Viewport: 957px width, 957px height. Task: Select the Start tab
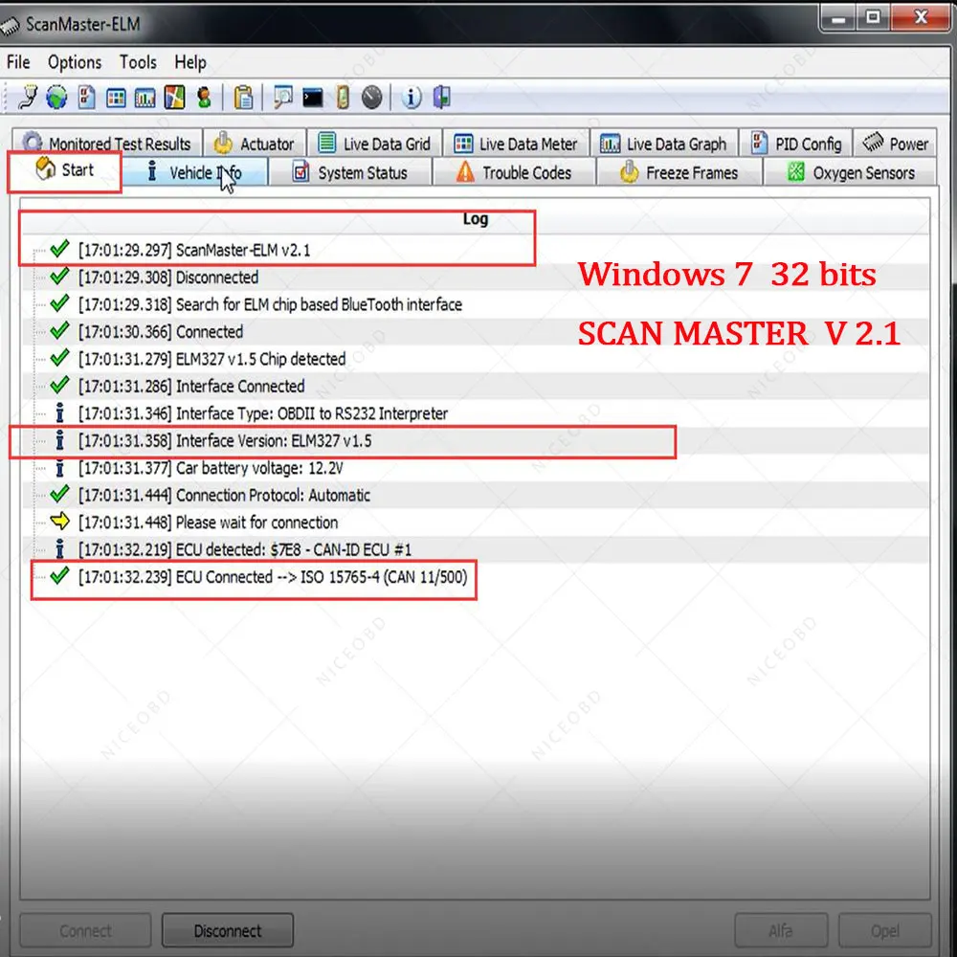[65, 171]
